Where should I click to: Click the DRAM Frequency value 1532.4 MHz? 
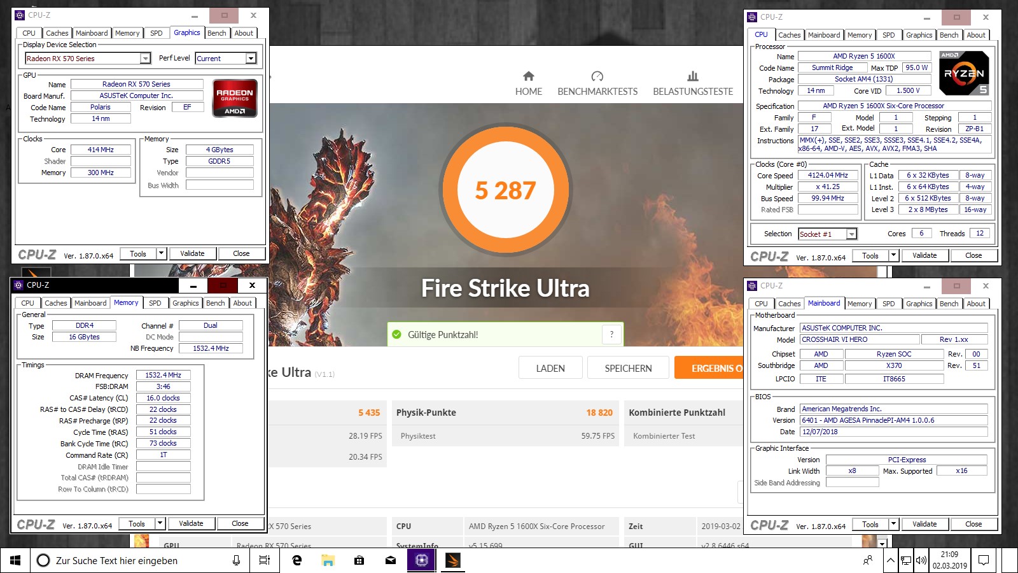(163, 376)
